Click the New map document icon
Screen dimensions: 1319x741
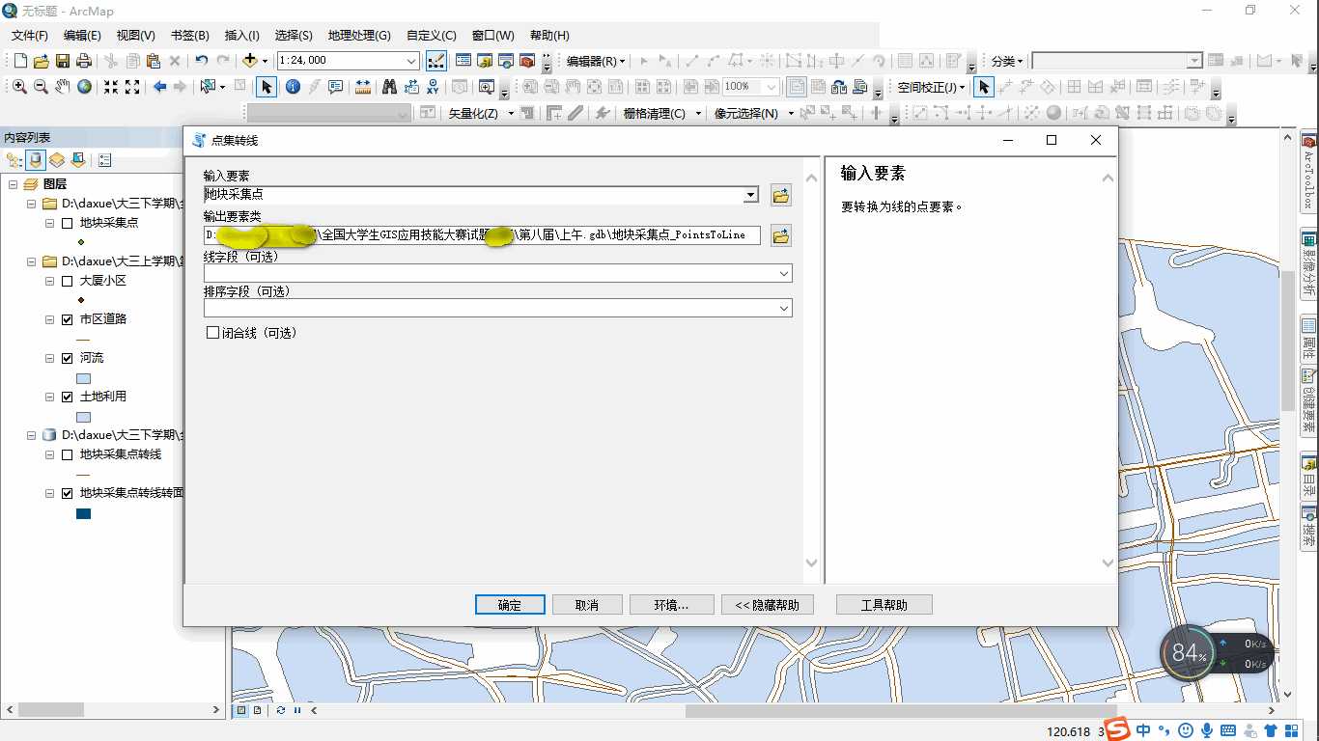pos(19,61)
